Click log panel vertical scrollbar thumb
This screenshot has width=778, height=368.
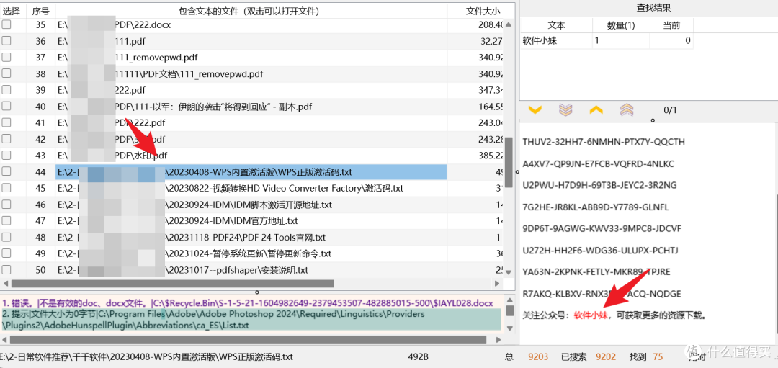[x=509, y=311]
